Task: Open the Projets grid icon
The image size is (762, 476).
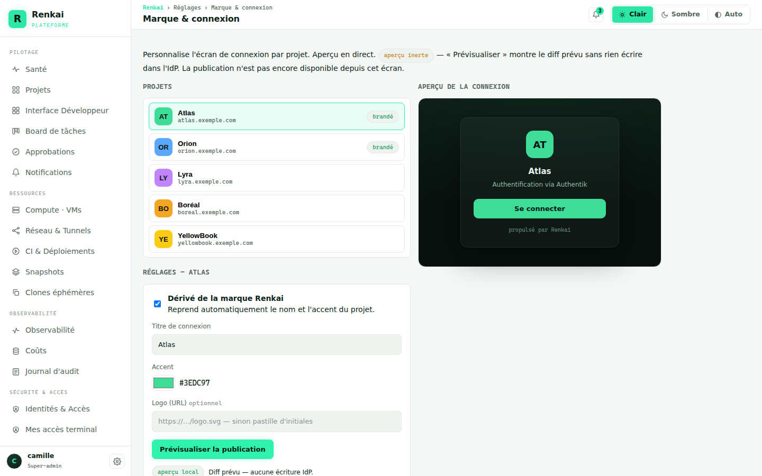Action: (x=16, y=90)
